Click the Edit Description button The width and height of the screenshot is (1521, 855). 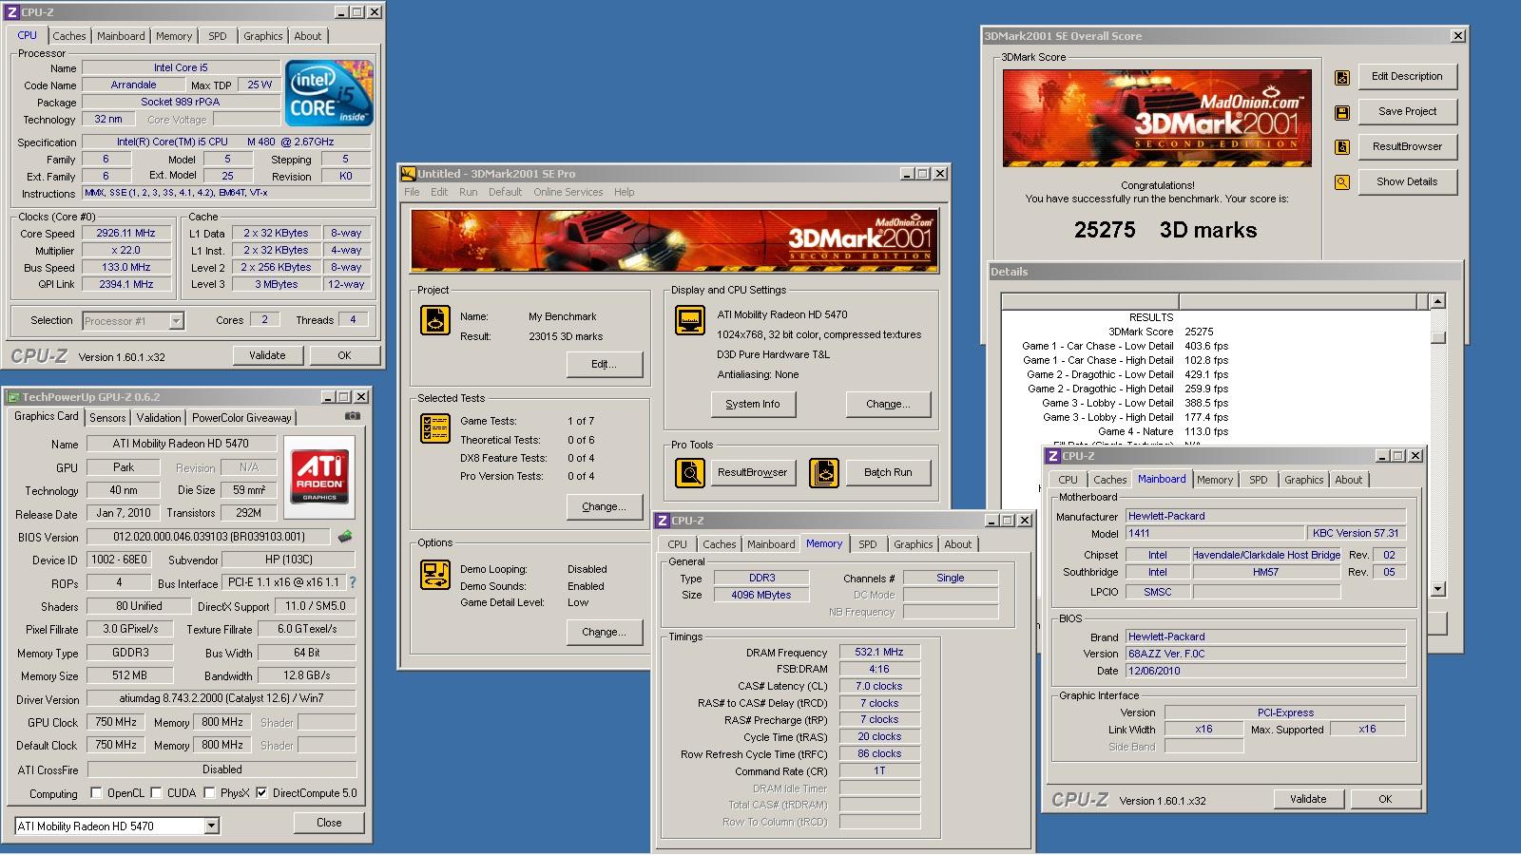(1407, 76)
